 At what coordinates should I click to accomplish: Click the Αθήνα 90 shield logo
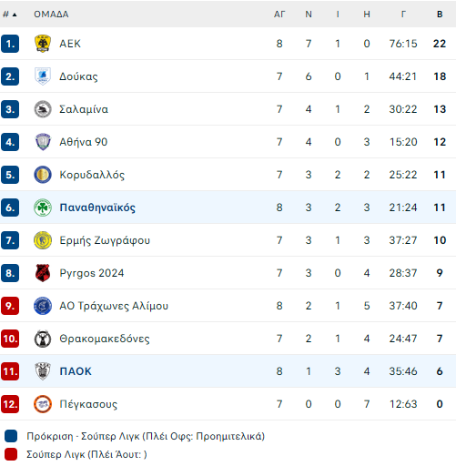[x=43, y=142]
